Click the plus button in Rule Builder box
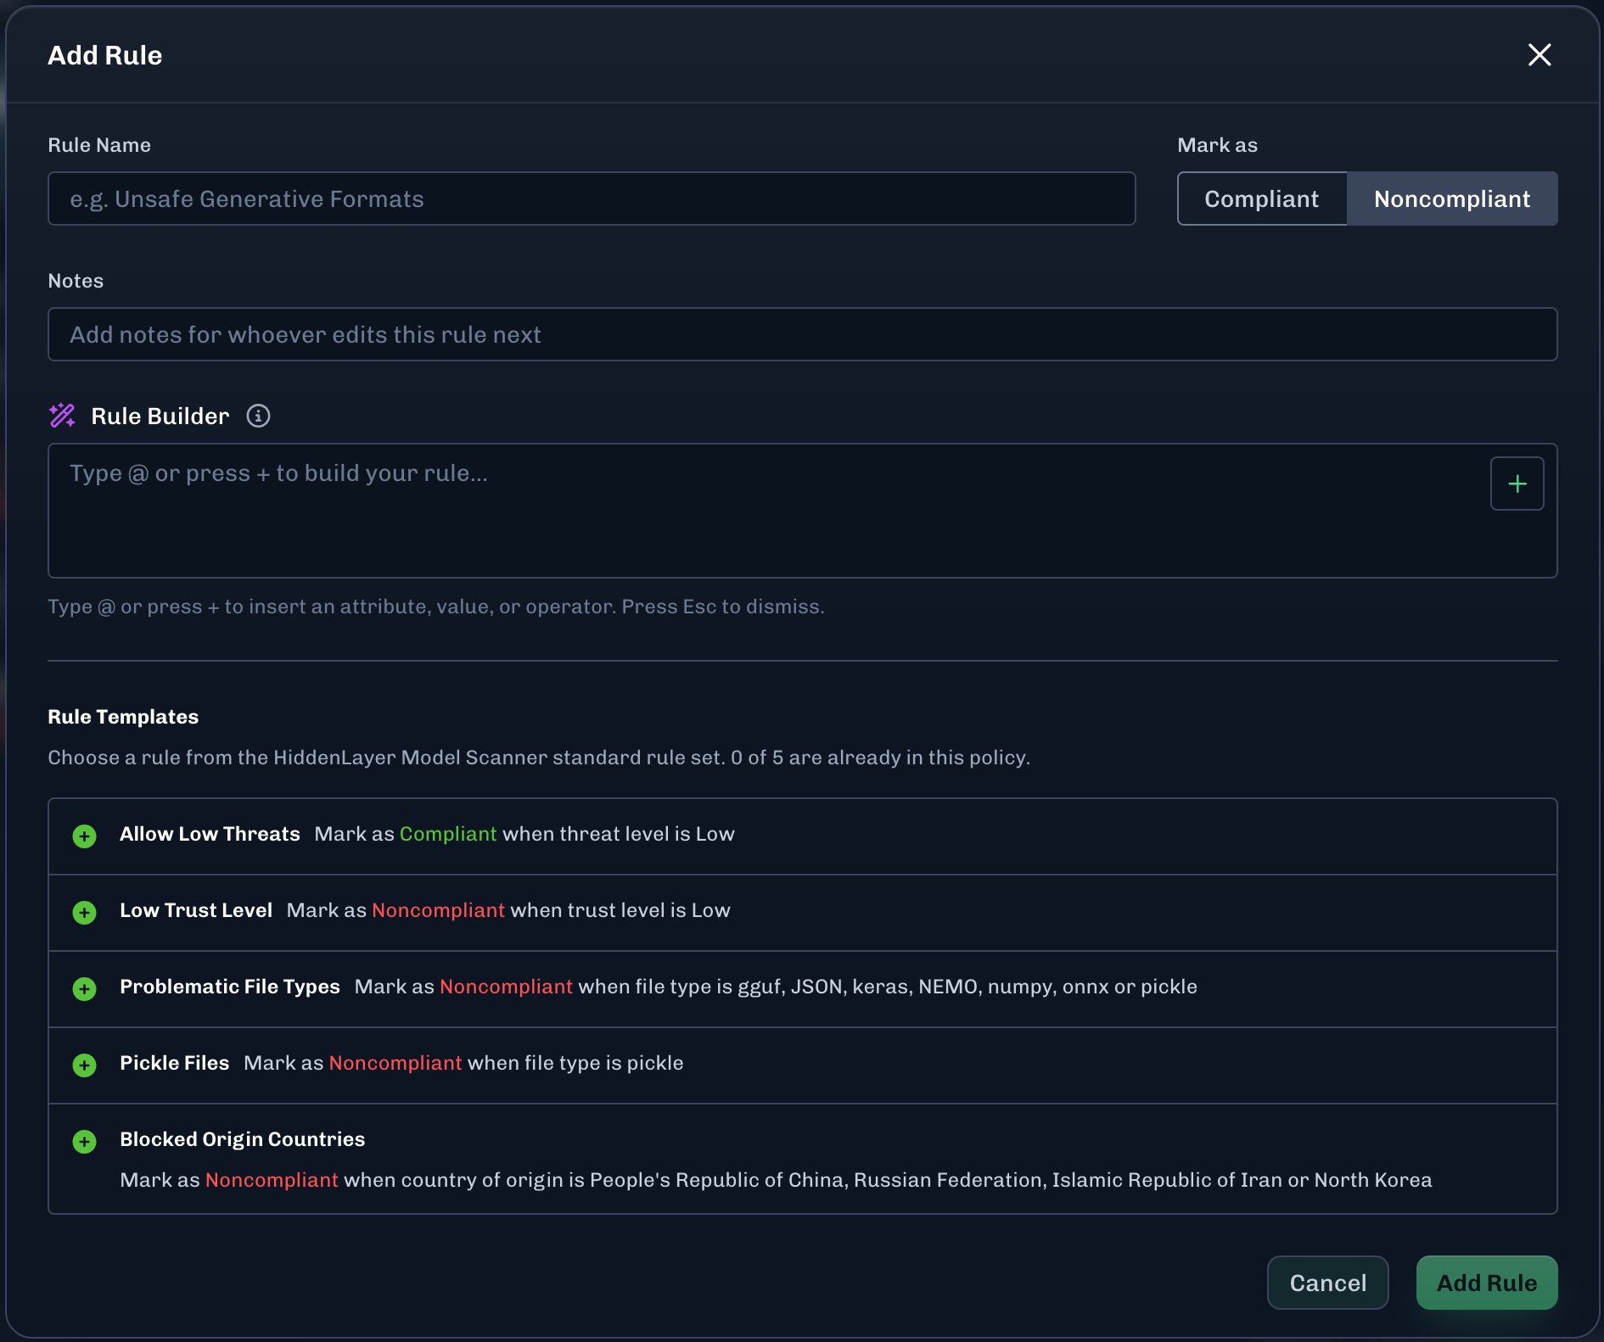This screenshot has height=1342, width=1604. 1517,484
